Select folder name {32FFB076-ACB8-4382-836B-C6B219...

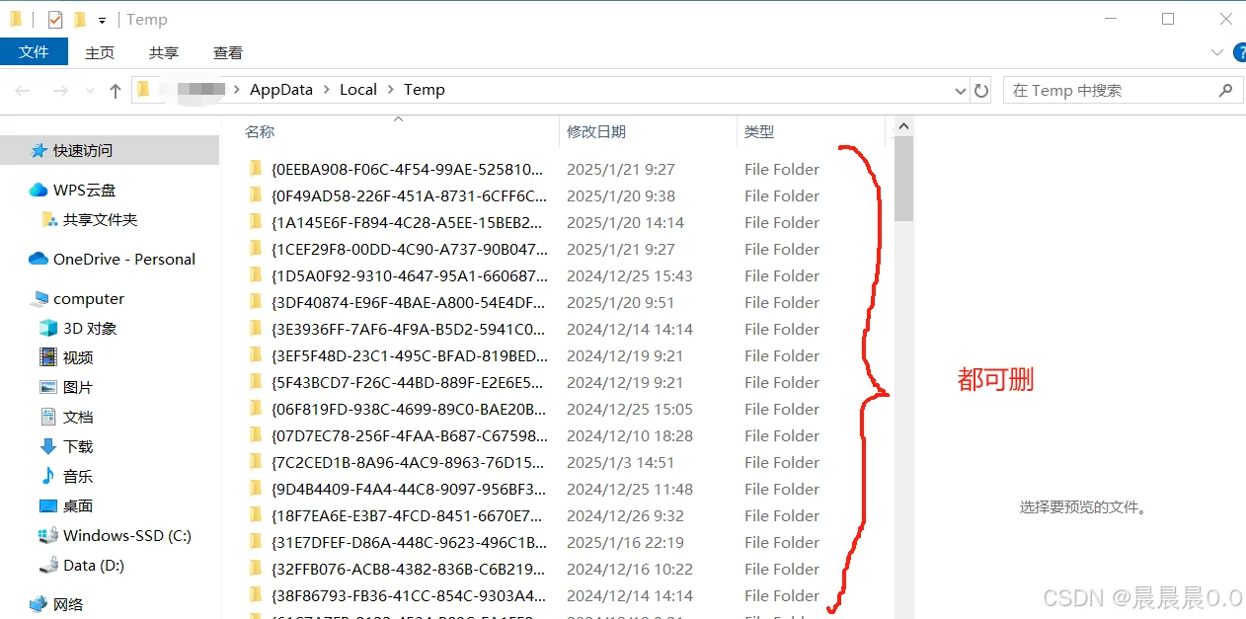(409, 569)
